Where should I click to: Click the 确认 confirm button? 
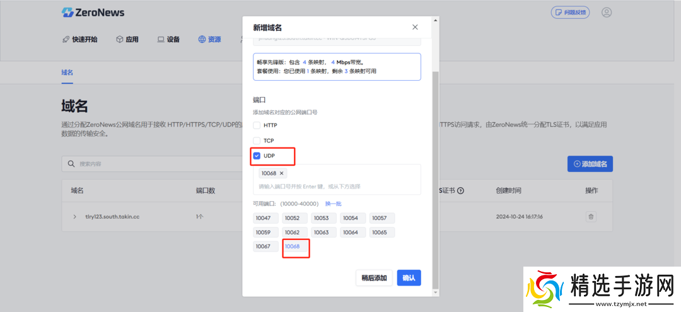(x=409, y=278)
